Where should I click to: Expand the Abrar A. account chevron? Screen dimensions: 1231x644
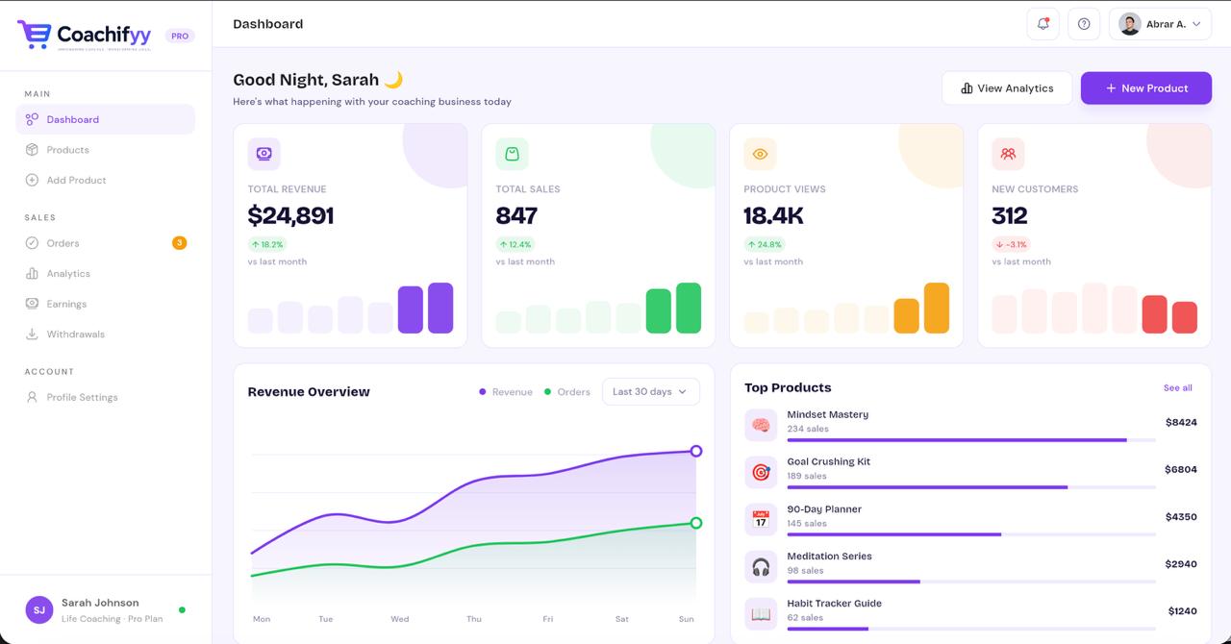pos(1196,24)
